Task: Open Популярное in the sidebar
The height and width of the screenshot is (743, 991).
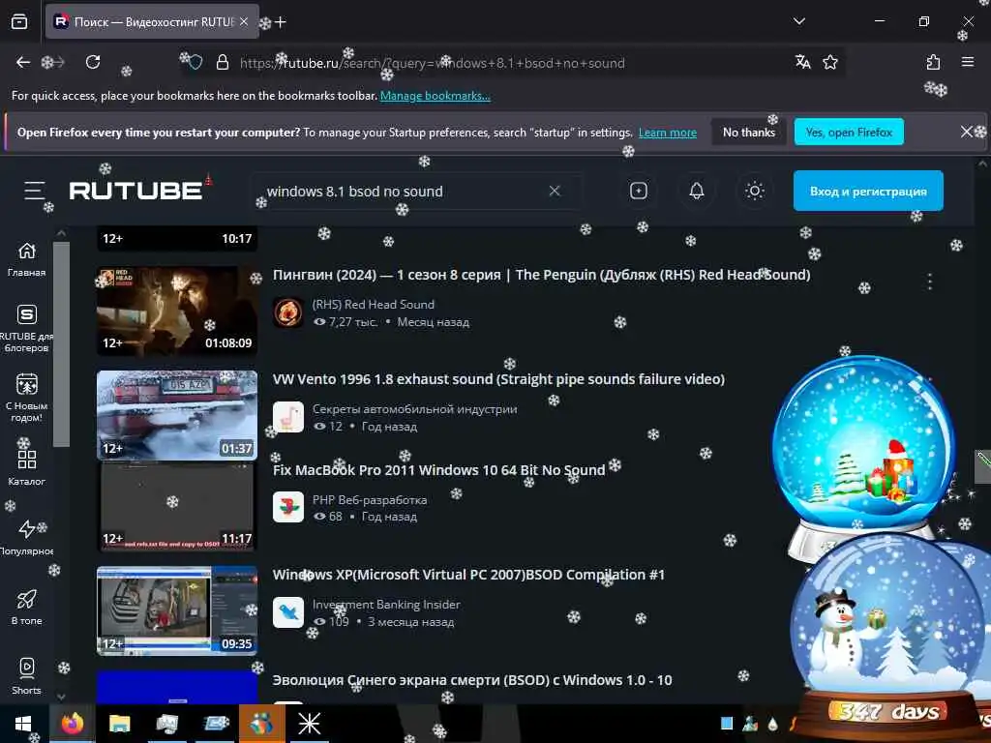Action: point(26,538)
